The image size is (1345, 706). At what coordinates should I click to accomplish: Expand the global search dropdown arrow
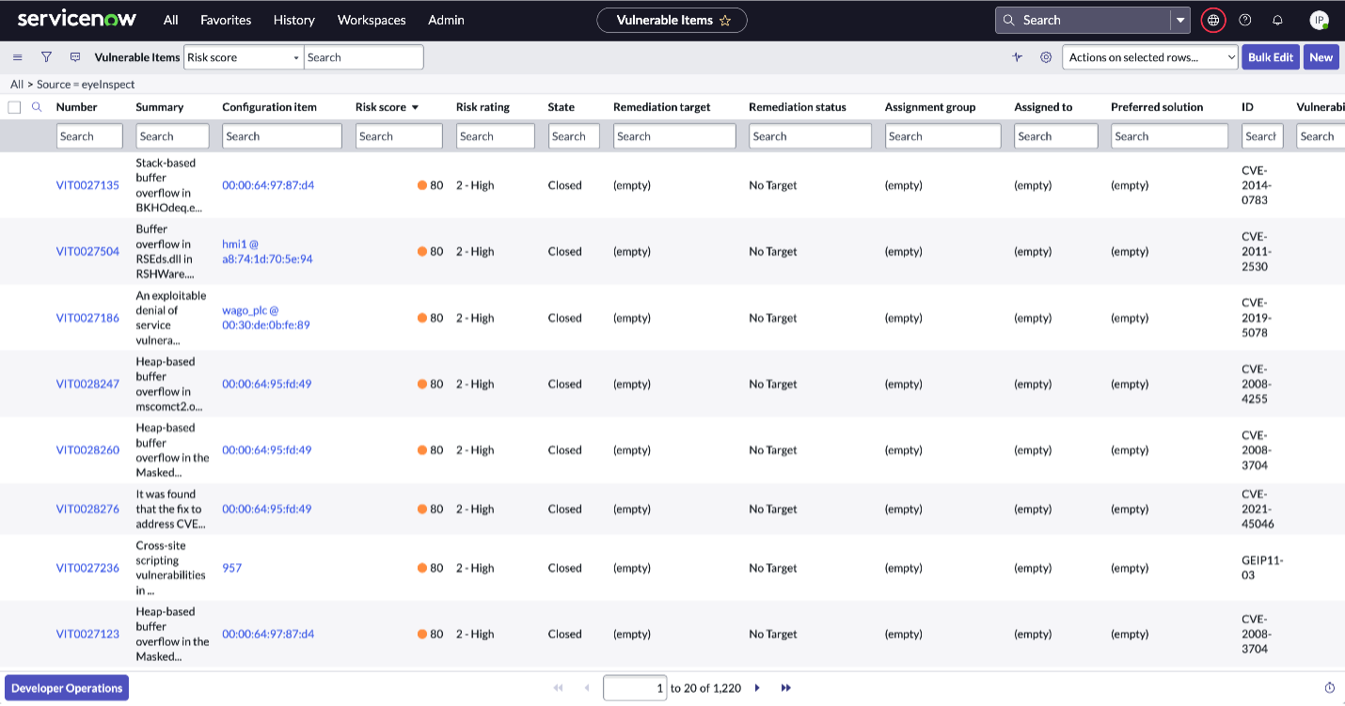pyautogui.click(x=1180, y=20)
